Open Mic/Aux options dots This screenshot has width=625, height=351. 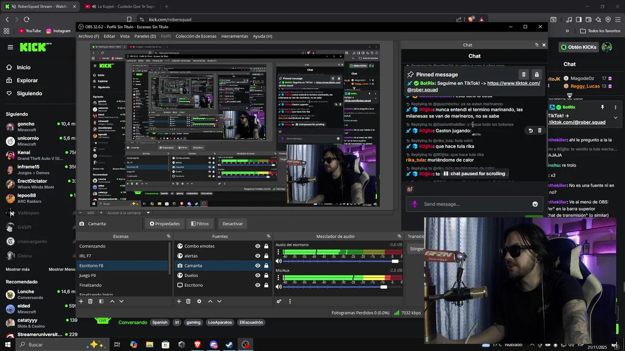pyautogui.click(x=279, y=278)
